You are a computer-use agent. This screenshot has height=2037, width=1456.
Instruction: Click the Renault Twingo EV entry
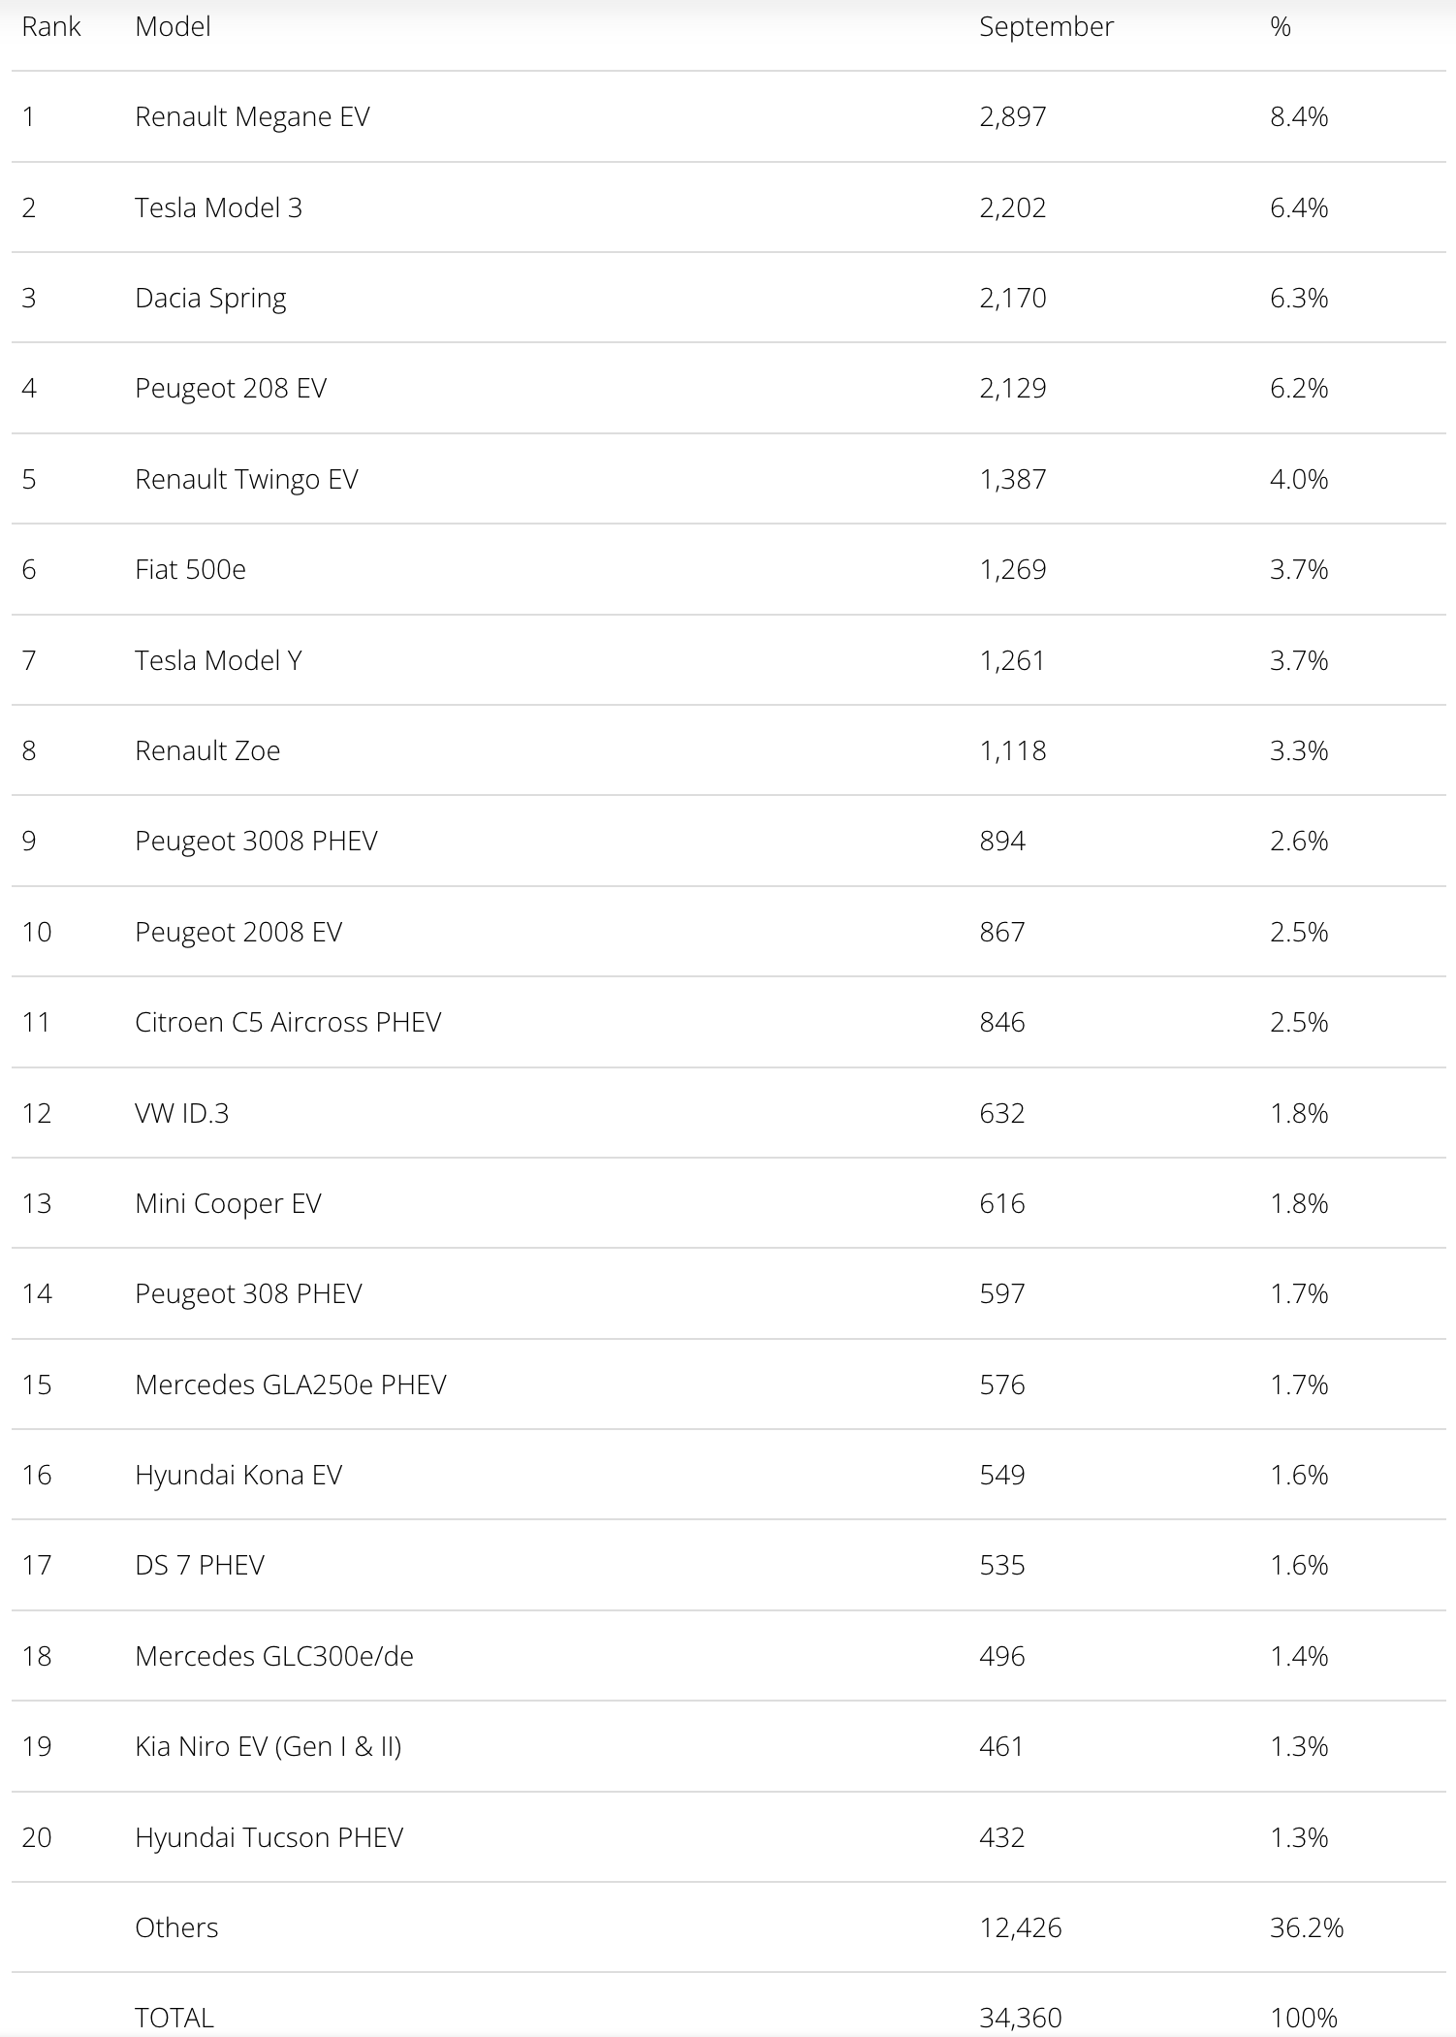pos(246,479)
